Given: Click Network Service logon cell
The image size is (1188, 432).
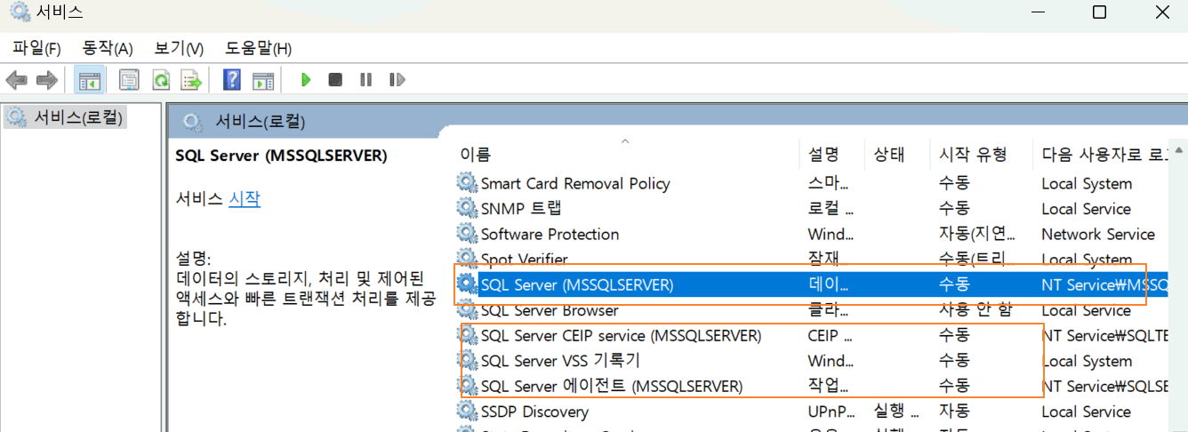Looking at the screenshot, I should [x=1098, y=234].
